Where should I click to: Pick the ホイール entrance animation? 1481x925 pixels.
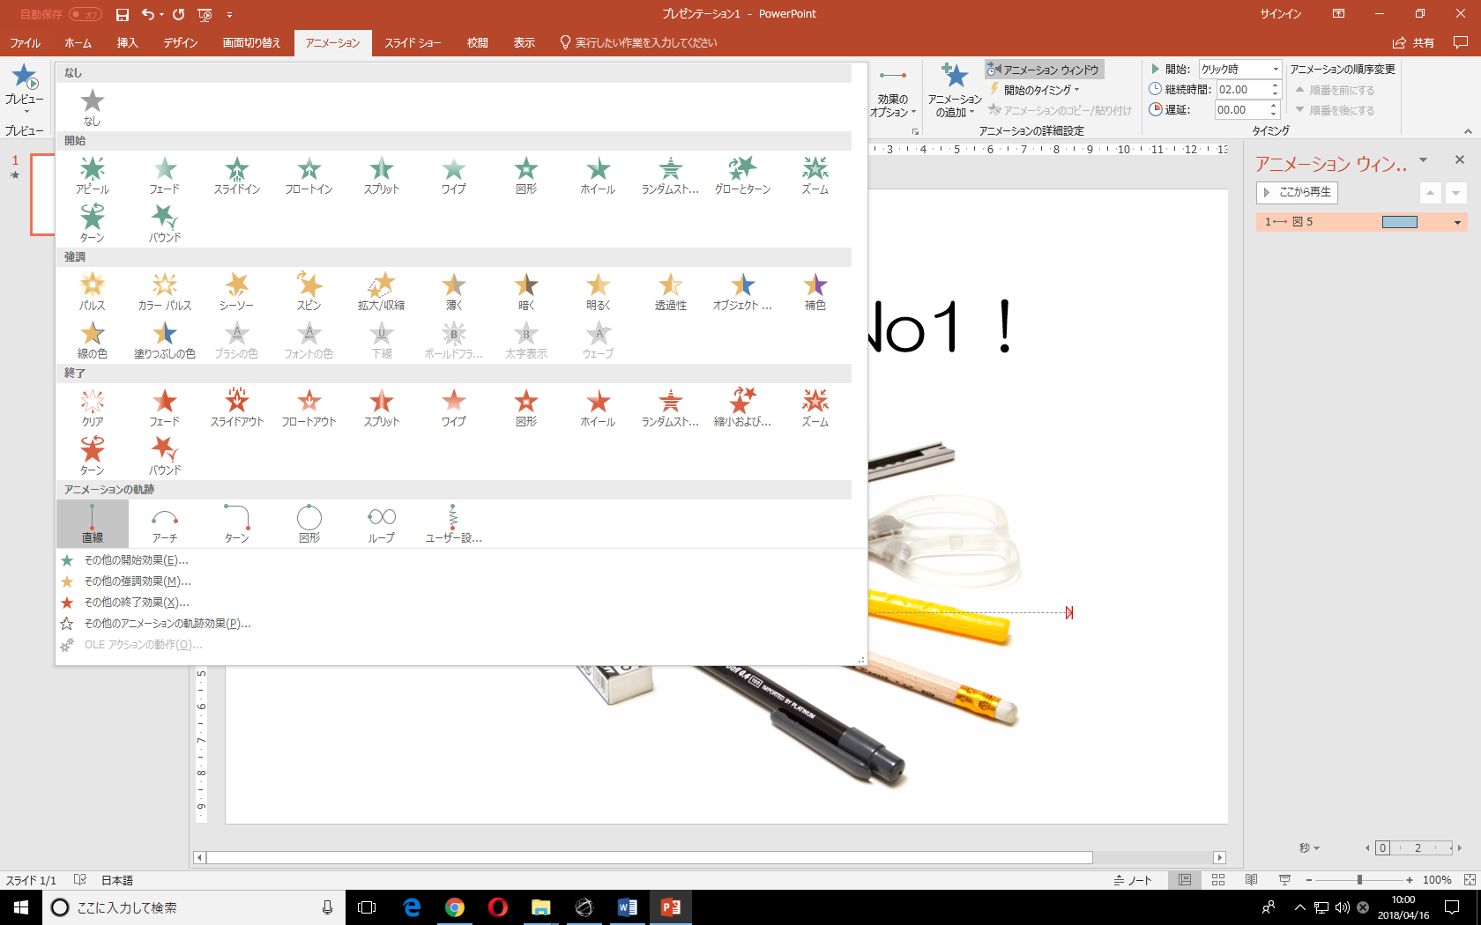[598, 174]
